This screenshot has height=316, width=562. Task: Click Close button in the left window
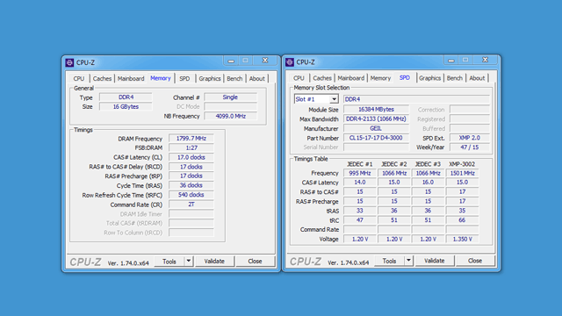coord(256,262)
